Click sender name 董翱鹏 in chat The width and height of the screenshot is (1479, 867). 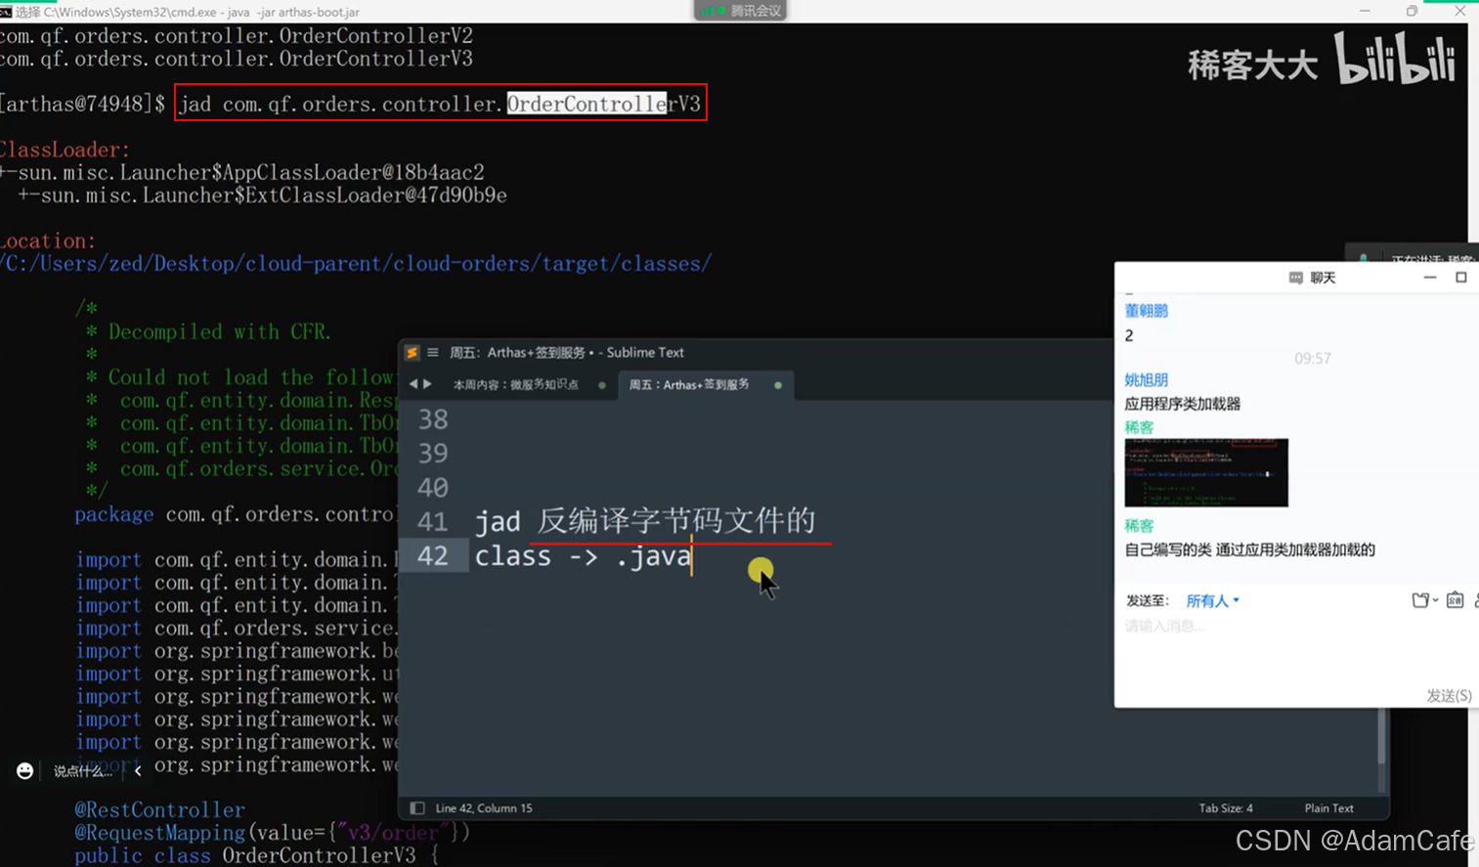1146,311
